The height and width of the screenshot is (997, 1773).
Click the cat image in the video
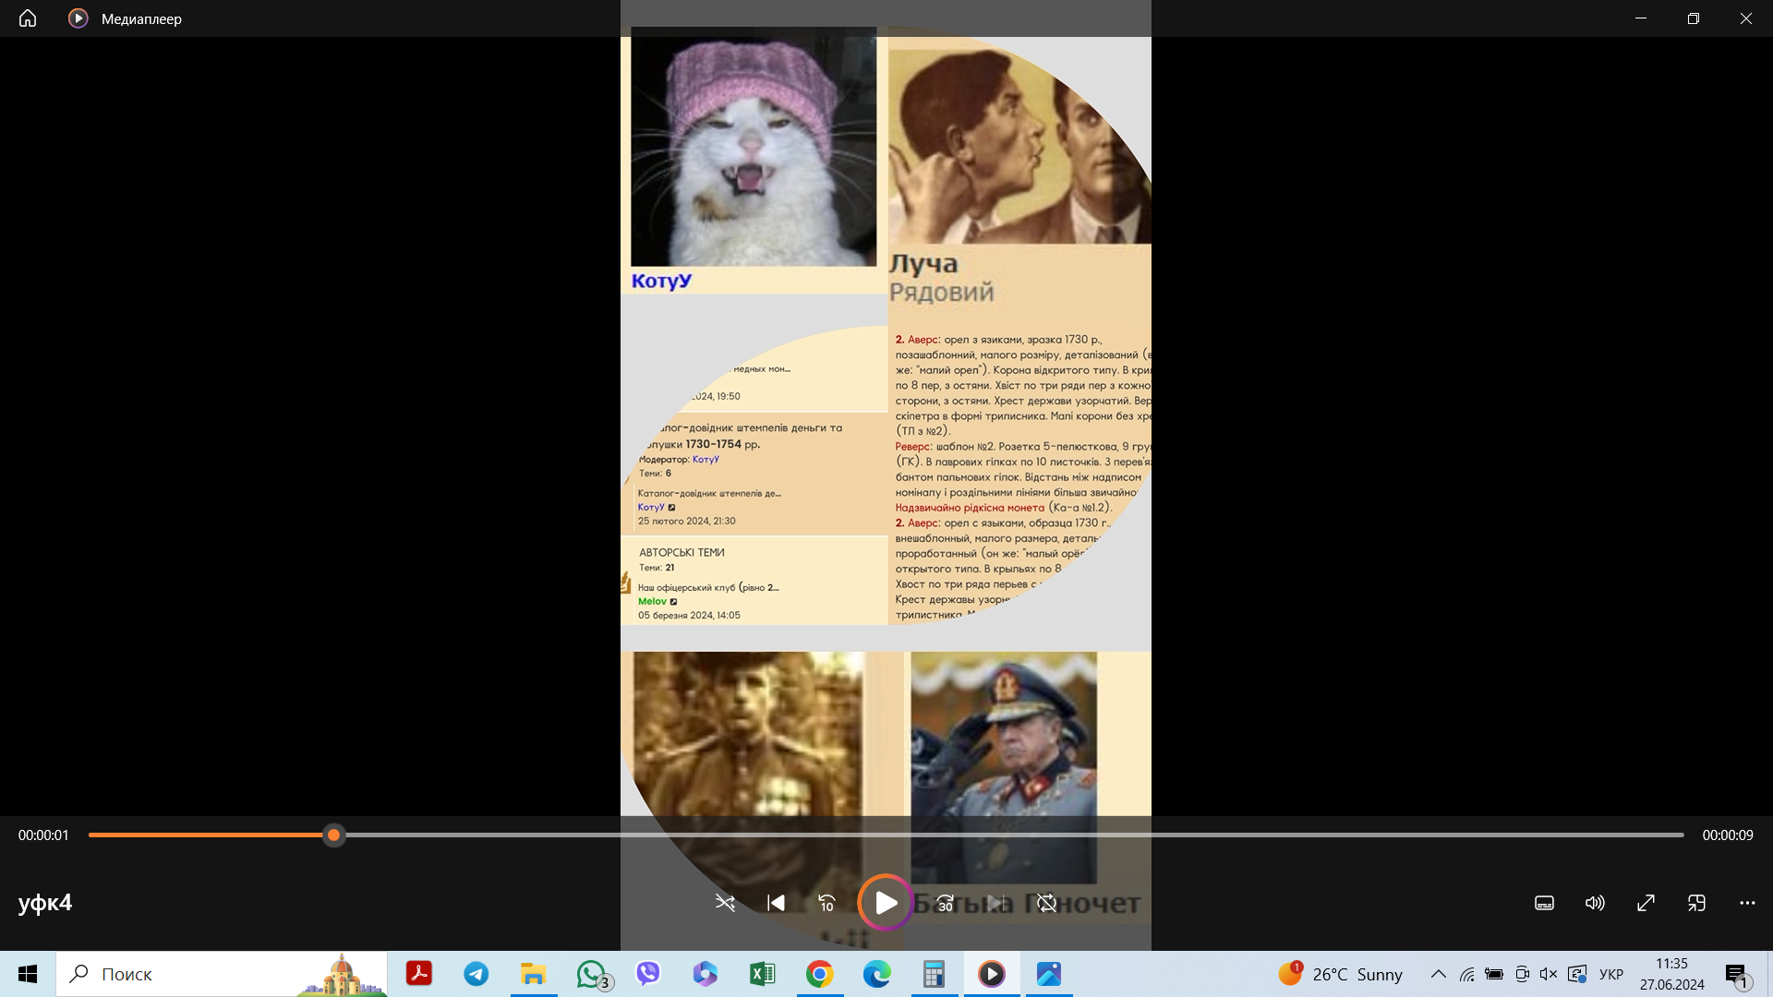point(754,147)
